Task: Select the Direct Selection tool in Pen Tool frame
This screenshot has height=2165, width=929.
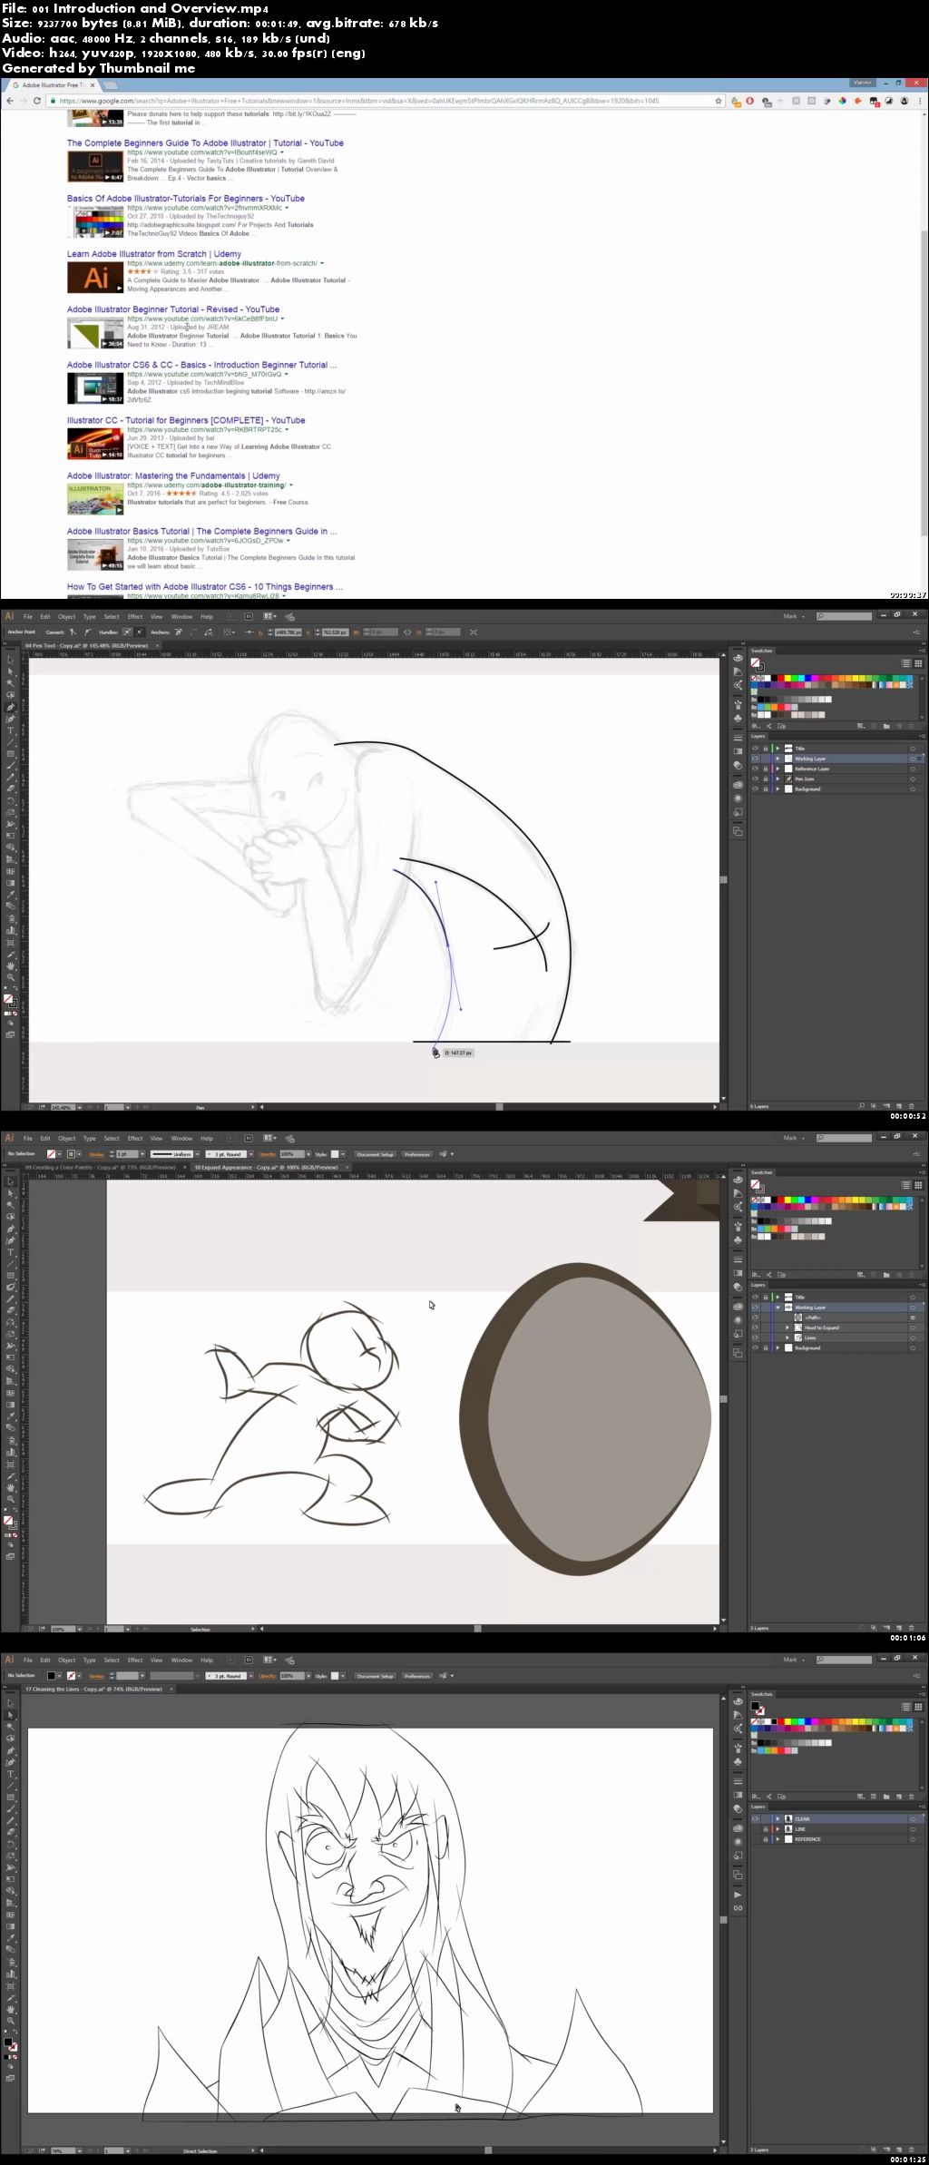Action: [11, 671]
